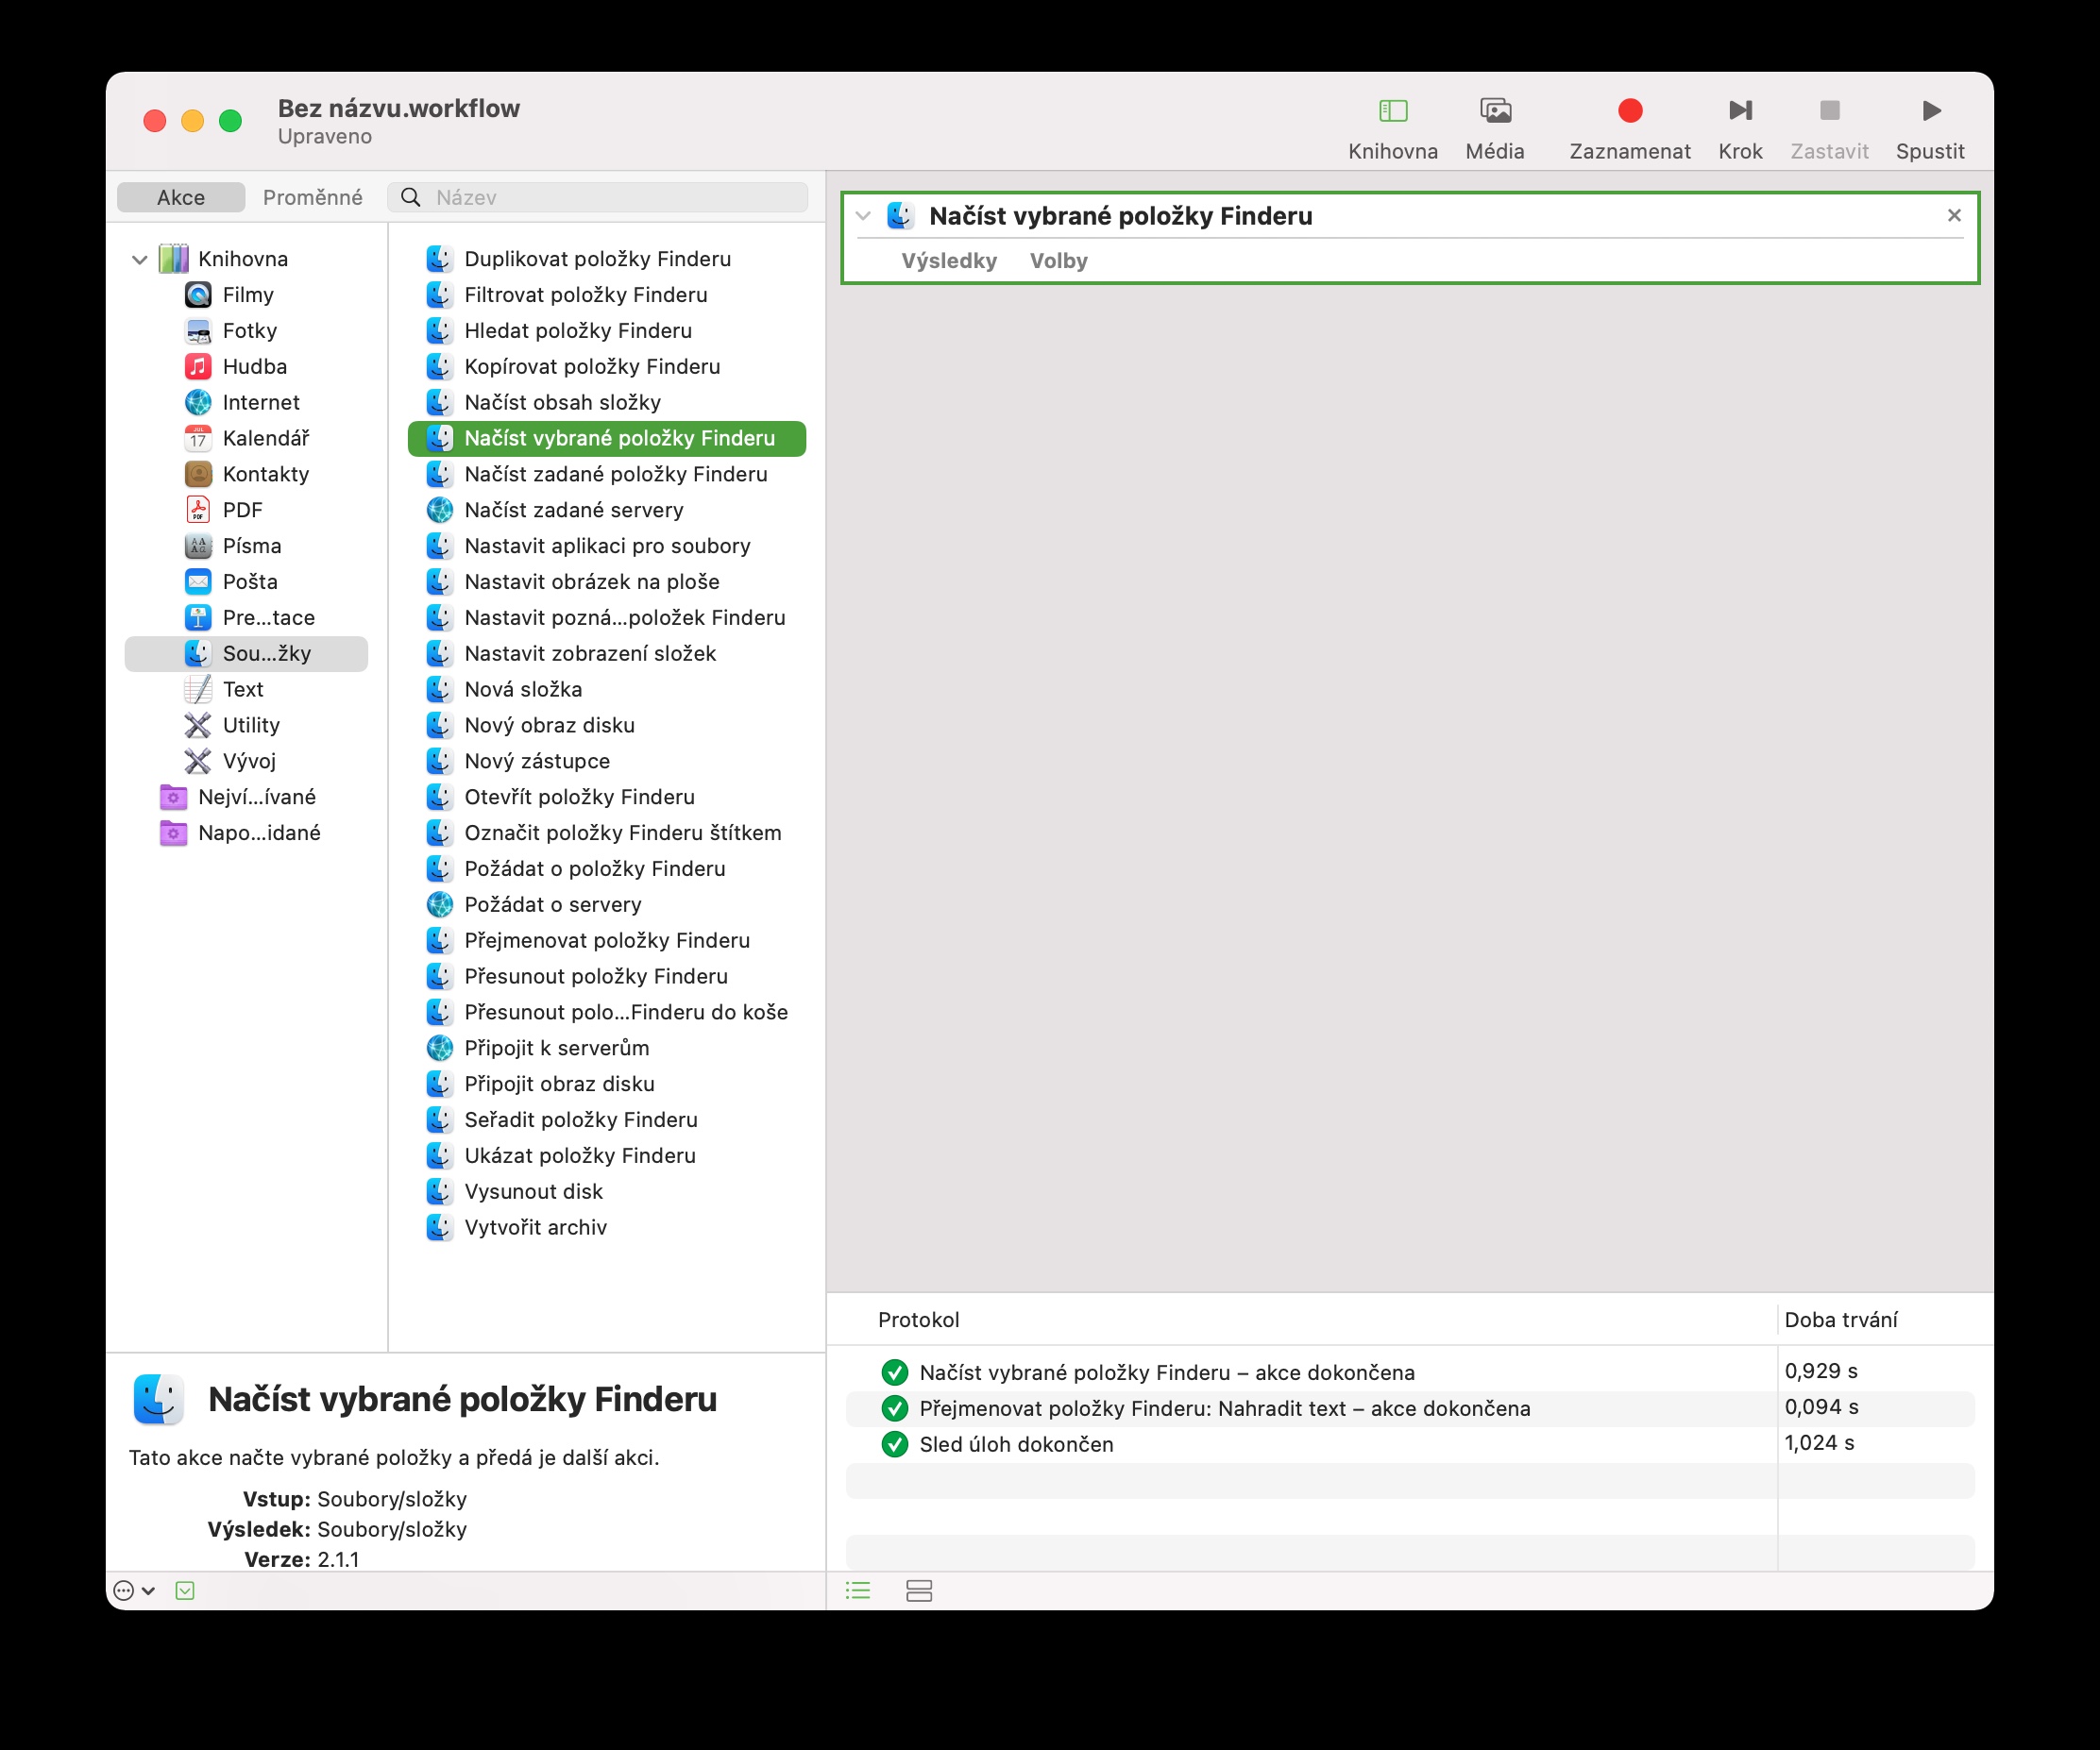Screen dimensions: 2100x1750
Task: Choose Přejmenovat položky Finderu action
Action: (x=606, y=940)
